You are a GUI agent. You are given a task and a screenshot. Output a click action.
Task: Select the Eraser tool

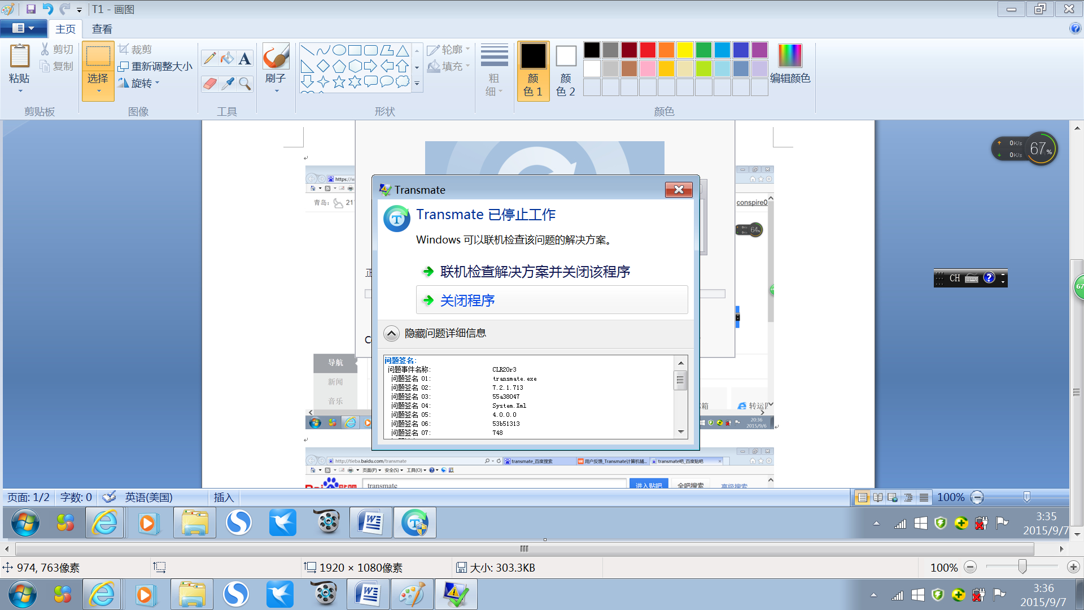(209, 84)
